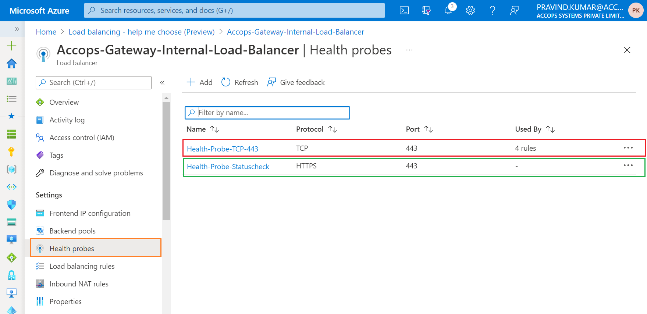Open Cloud Shell from top bar
This screenshot has width=647, height=314.
(404, 10)
